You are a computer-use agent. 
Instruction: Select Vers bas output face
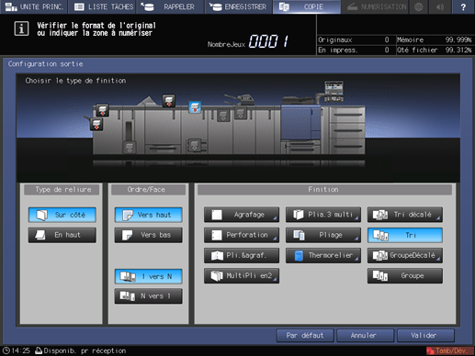[x=149, y=235]
